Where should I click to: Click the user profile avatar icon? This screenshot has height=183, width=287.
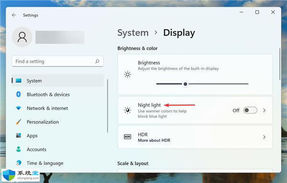[22, 37]
